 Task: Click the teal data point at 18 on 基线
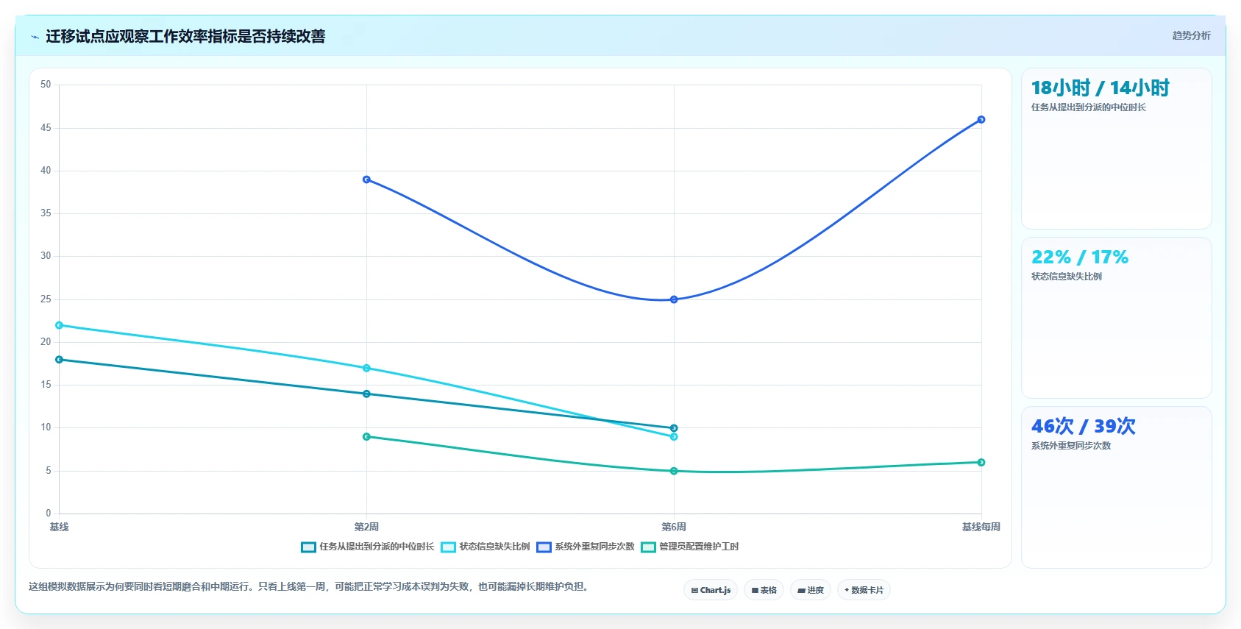59,360
